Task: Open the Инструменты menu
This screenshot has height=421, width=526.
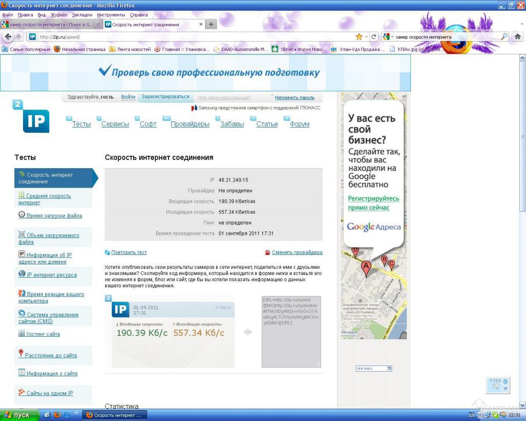Action: click(x=111, y=15)
